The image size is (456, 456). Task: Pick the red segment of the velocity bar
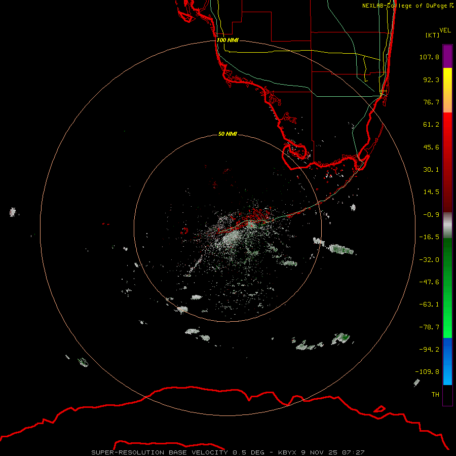[x=447, y=162]
